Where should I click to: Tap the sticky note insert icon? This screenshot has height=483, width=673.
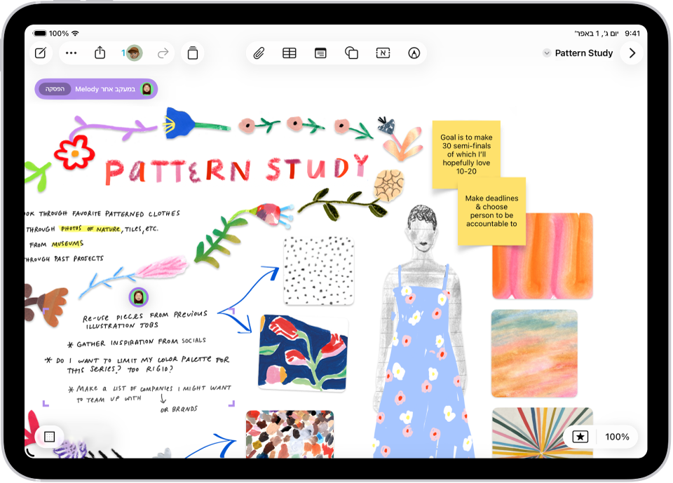pos(320,53)
